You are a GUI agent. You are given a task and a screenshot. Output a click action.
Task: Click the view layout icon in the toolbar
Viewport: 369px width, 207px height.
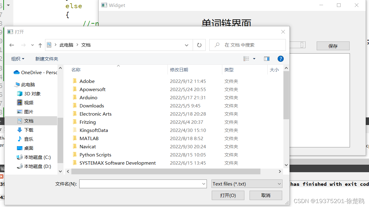[x=247, y=59]
